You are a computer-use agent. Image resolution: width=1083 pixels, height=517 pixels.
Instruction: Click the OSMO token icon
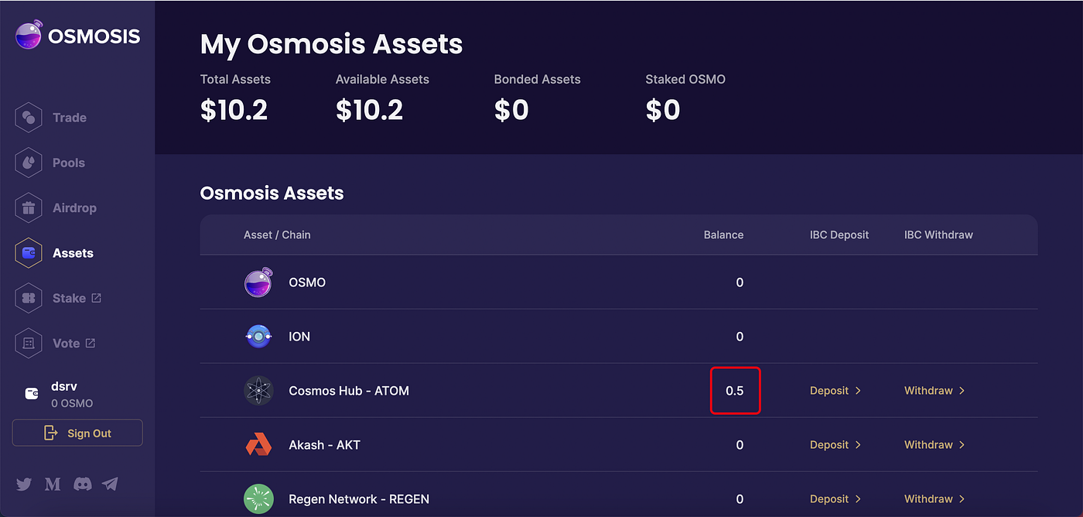point(258,282)
